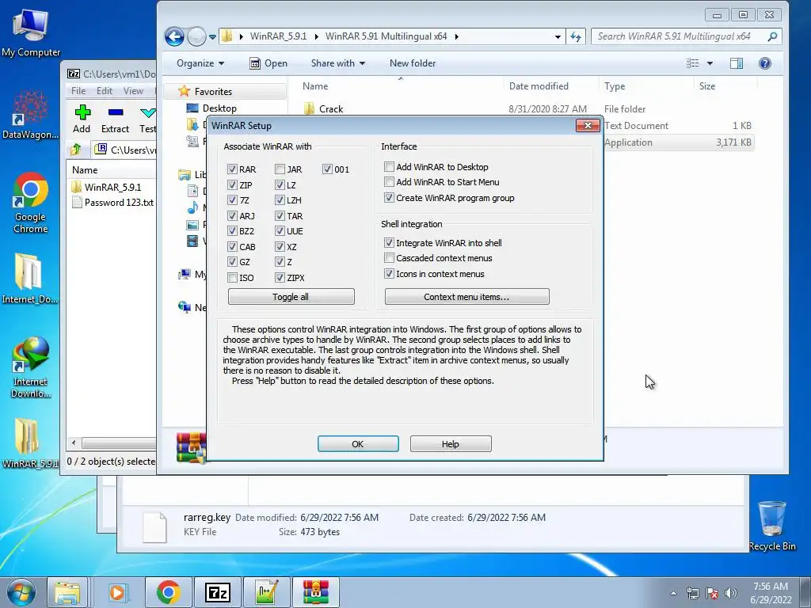The width and height of the screenshot is (811, 608).
Task: Enable Cascaded context menus
Action: tap(389, 257)
